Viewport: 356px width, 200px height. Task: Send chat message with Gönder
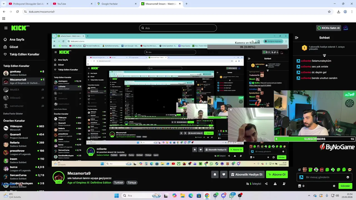click(x=345, y=186)
